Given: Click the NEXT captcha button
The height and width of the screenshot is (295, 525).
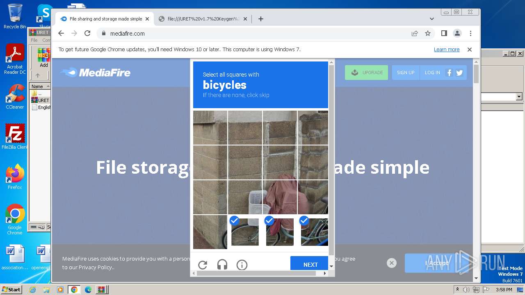Looking at the screenshot, I should point(310,264).
